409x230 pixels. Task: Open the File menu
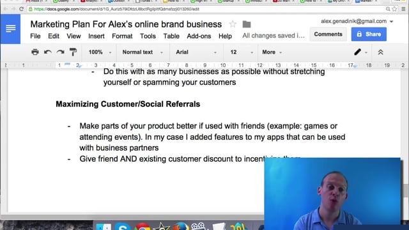click(x=35, y=36)
